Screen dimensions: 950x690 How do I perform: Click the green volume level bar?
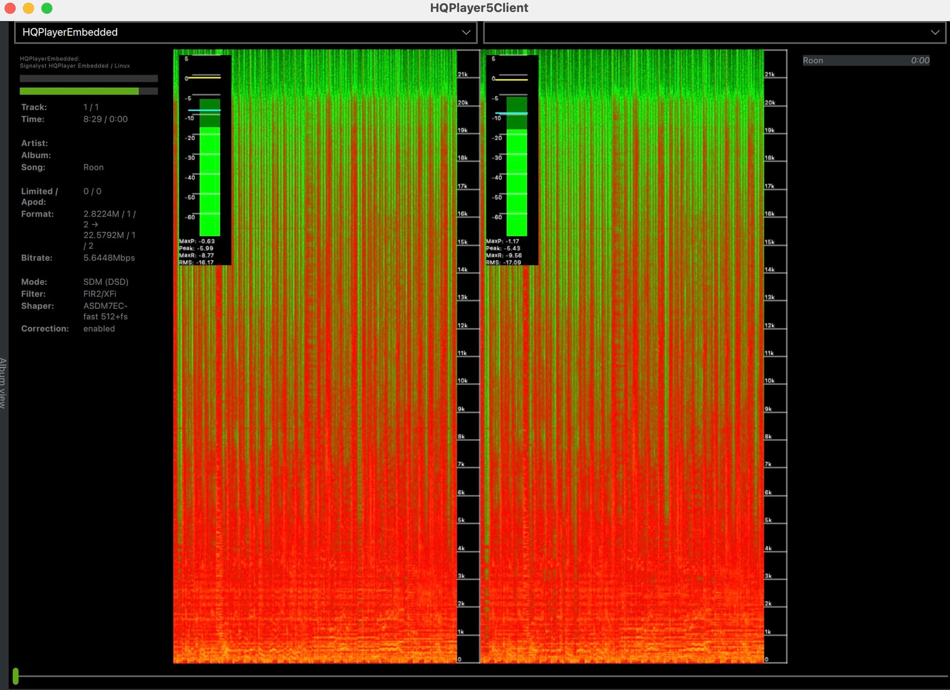(x=79, y=92)
